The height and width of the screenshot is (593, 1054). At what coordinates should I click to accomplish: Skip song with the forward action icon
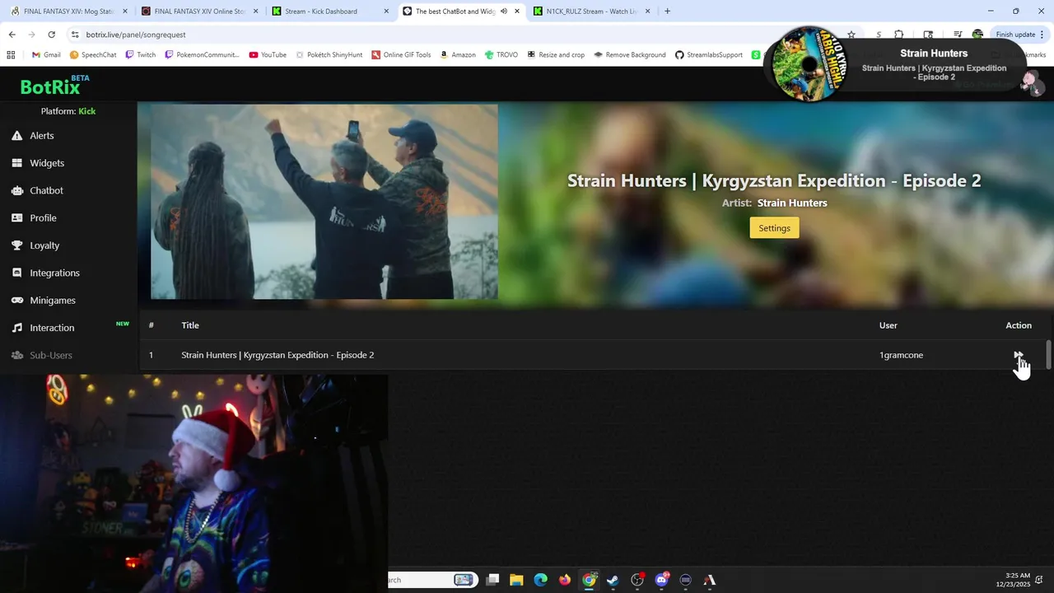(1019, 355)
